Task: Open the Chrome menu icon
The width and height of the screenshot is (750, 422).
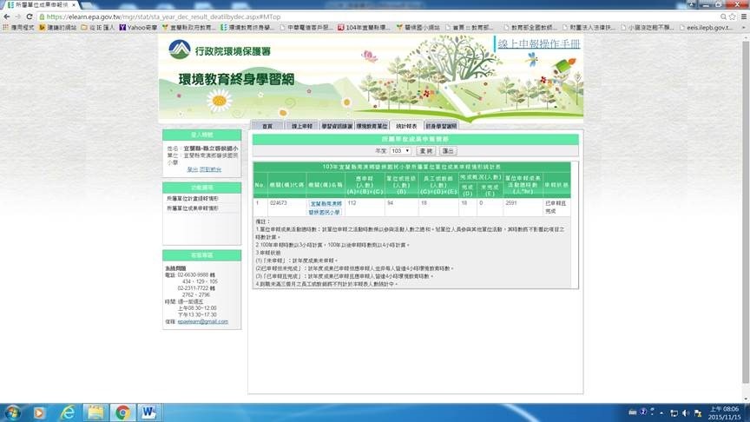Action: point(742,16)
